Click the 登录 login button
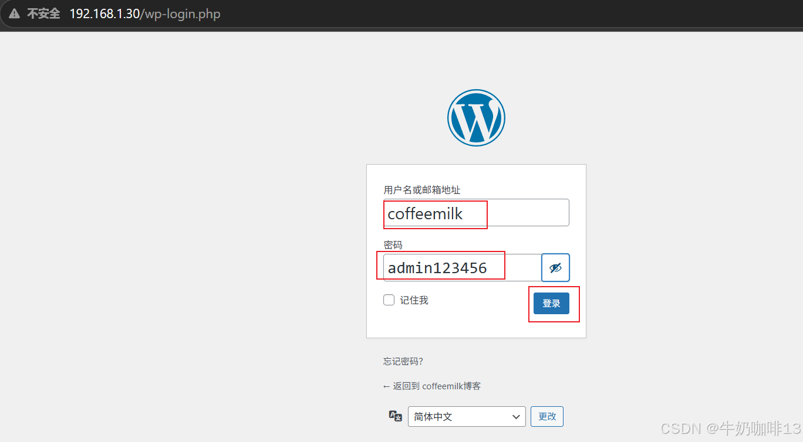Image resolution: width=803 pixels, height=442 pixels. pyautogui.click(x=551, y=303)
